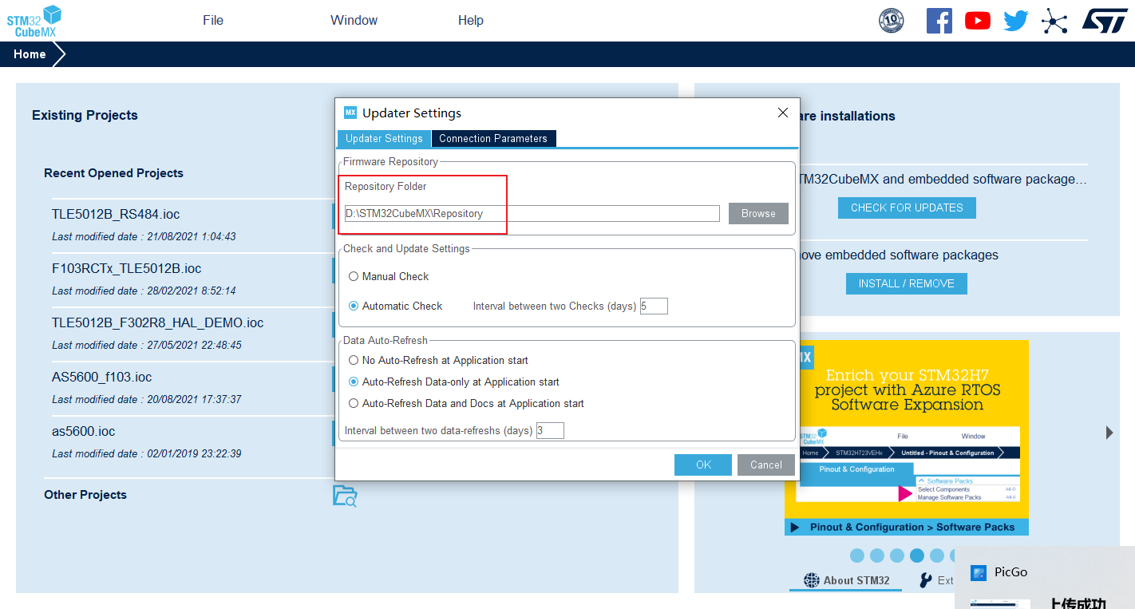
Task: Open the File menu
Action: (x=213, y=21)
